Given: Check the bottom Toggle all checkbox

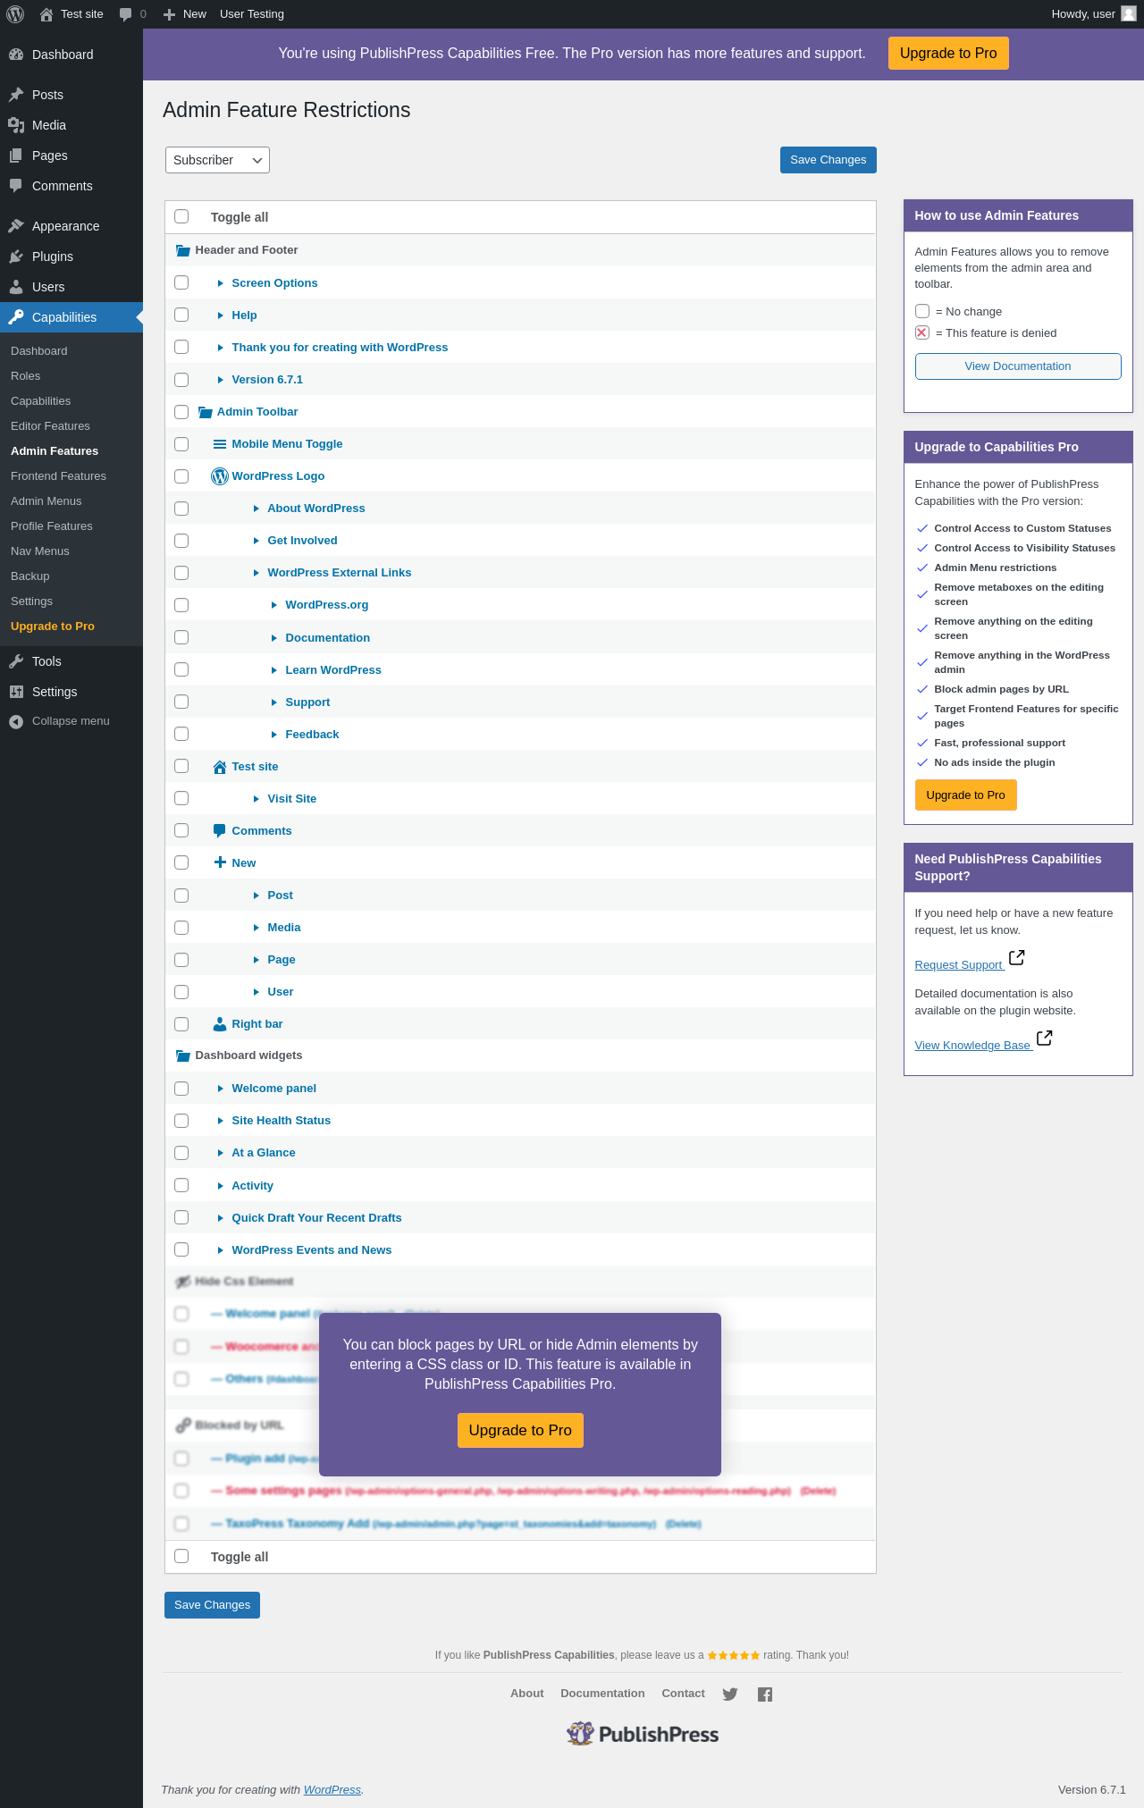Looking at the screenshot, I should (181, 1556).
